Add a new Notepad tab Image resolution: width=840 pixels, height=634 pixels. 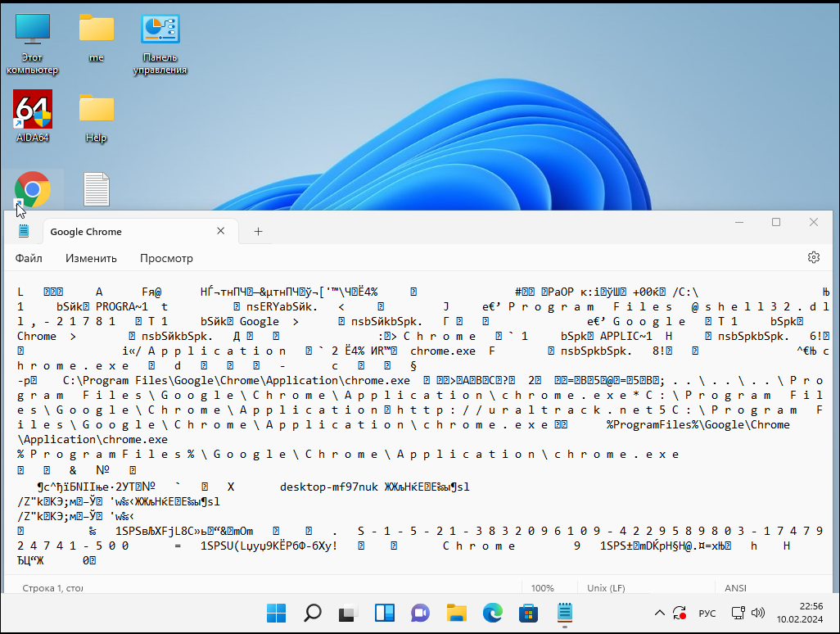258,232
